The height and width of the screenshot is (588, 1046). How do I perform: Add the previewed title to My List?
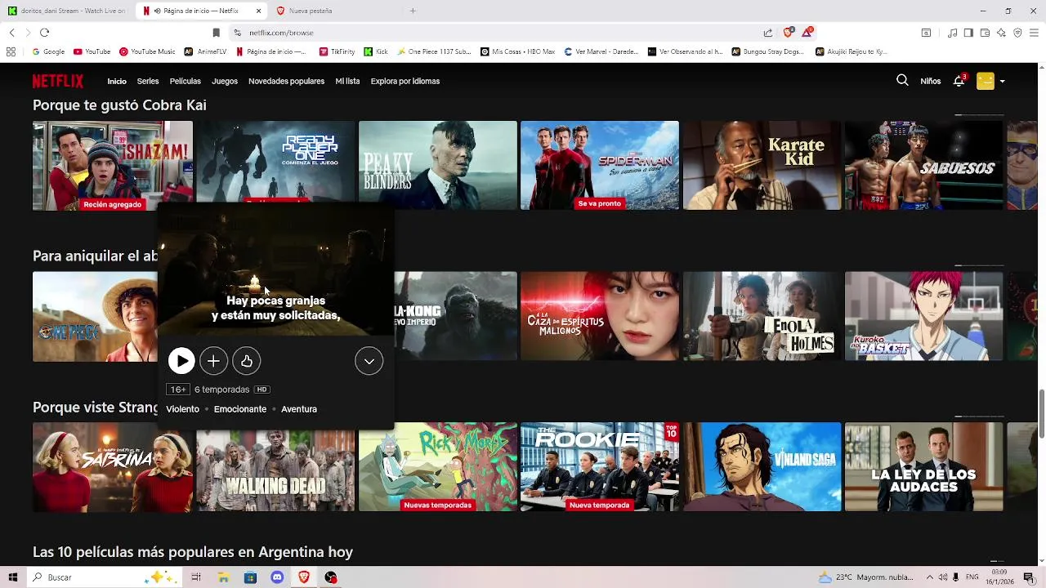tap(213, 361)
